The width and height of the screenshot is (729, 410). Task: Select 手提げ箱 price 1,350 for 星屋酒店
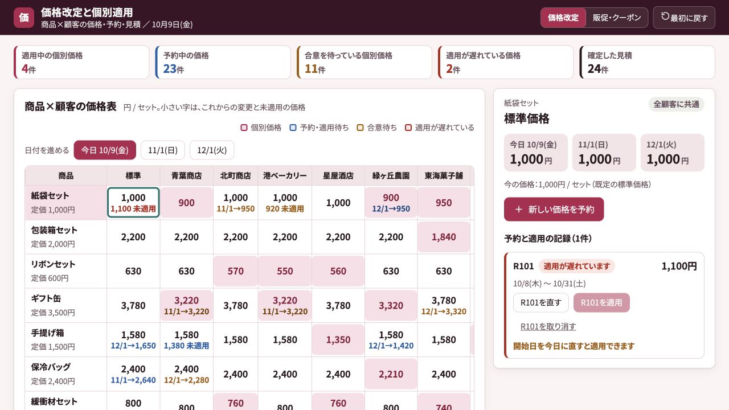[x=338, y=340]
